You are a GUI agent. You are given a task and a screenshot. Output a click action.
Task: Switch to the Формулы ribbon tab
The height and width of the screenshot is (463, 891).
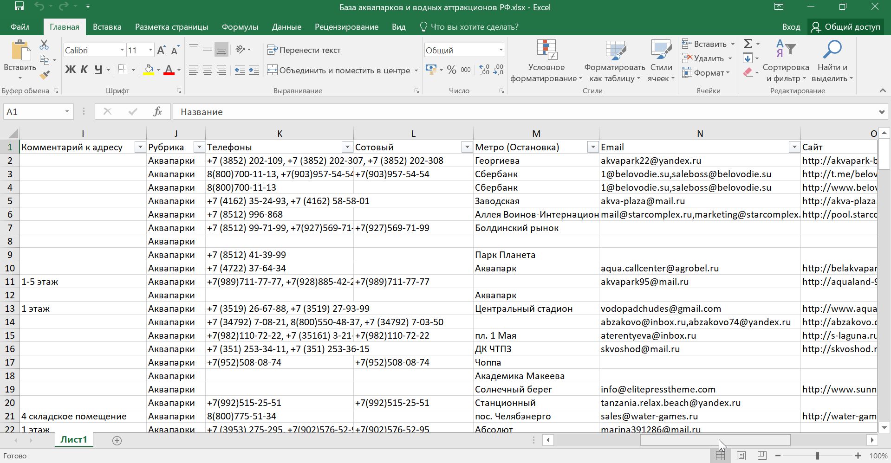click(240, 27)
